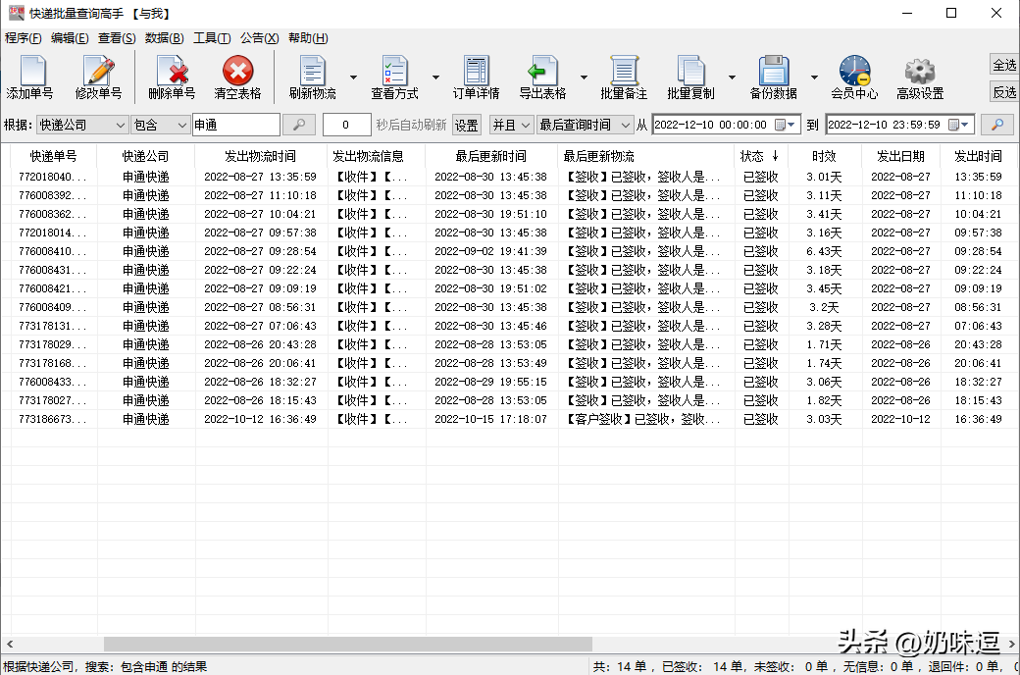This screenshot has height=675, width=1020.
Task: Click the 全选 button
Action: (x=1004, y=65)
